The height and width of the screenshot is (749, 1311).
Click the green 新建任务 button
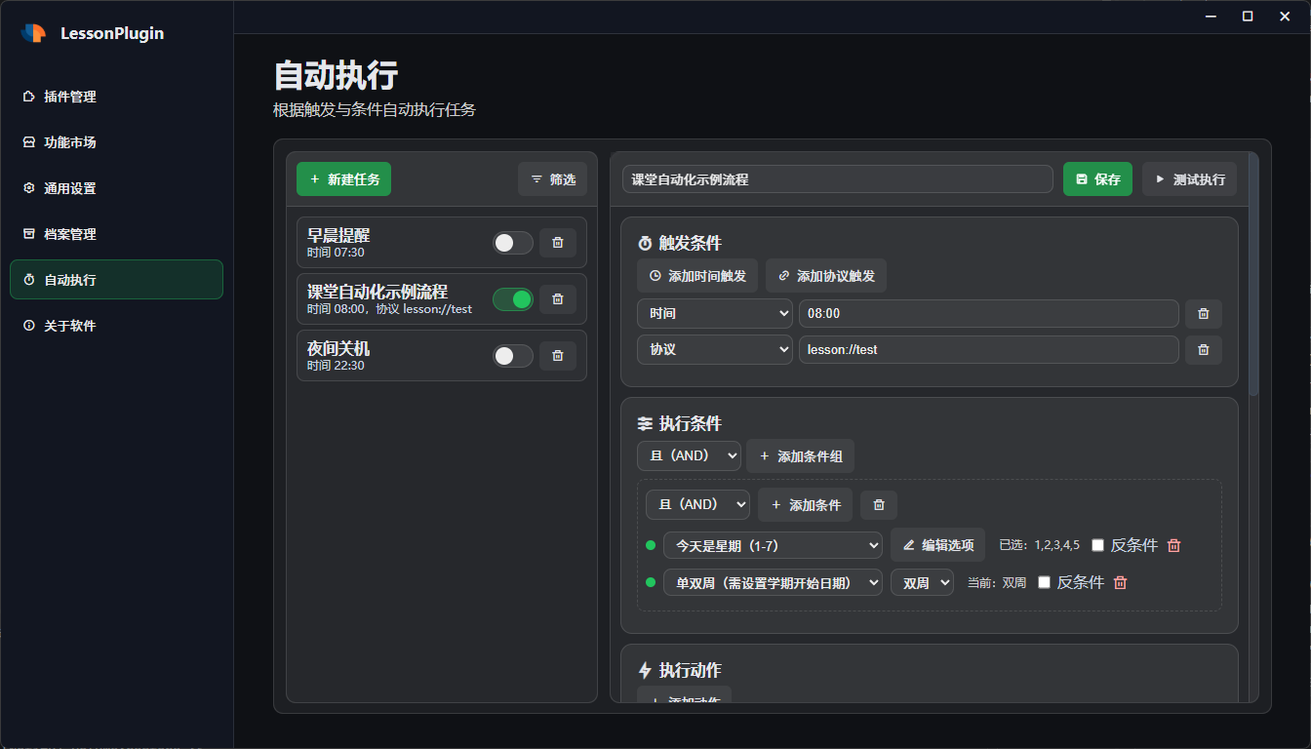click(x=343, y=179)
